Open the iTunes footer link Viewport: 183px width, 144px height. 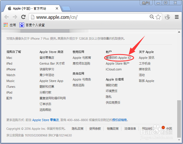[x=11, y=87]
